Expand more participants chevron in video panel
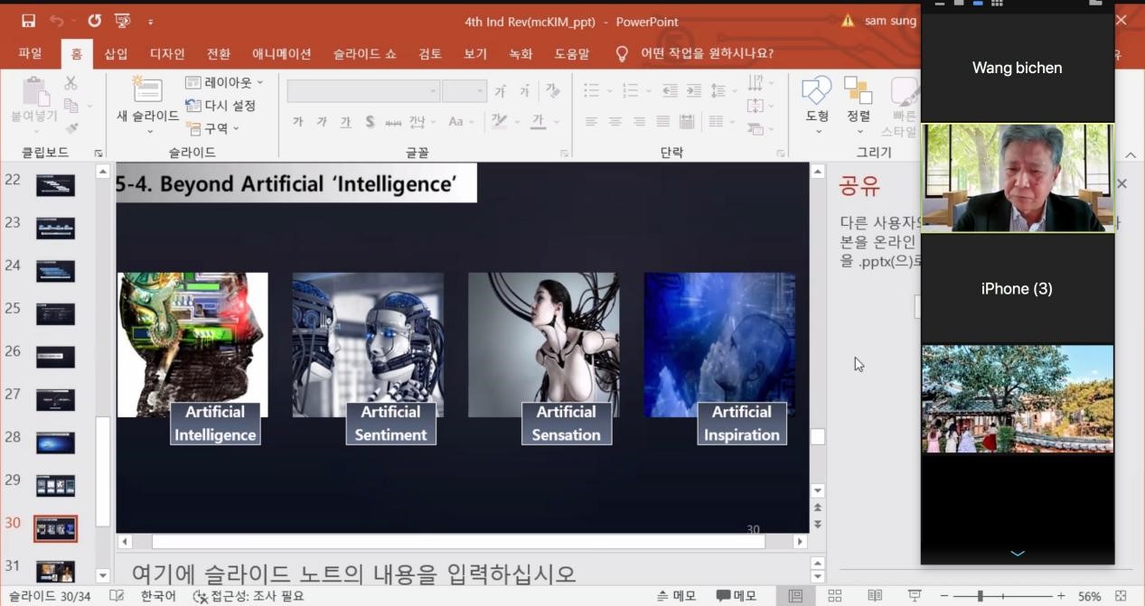Screen dimensions: 1145x606 point(1018,554)
